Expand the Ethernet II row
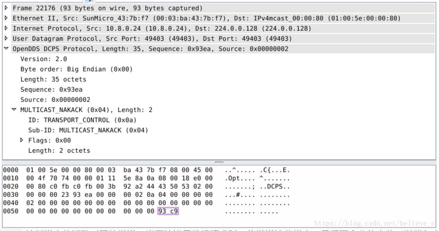The width and height of the screenshot is (439, 231). point(6,18)
